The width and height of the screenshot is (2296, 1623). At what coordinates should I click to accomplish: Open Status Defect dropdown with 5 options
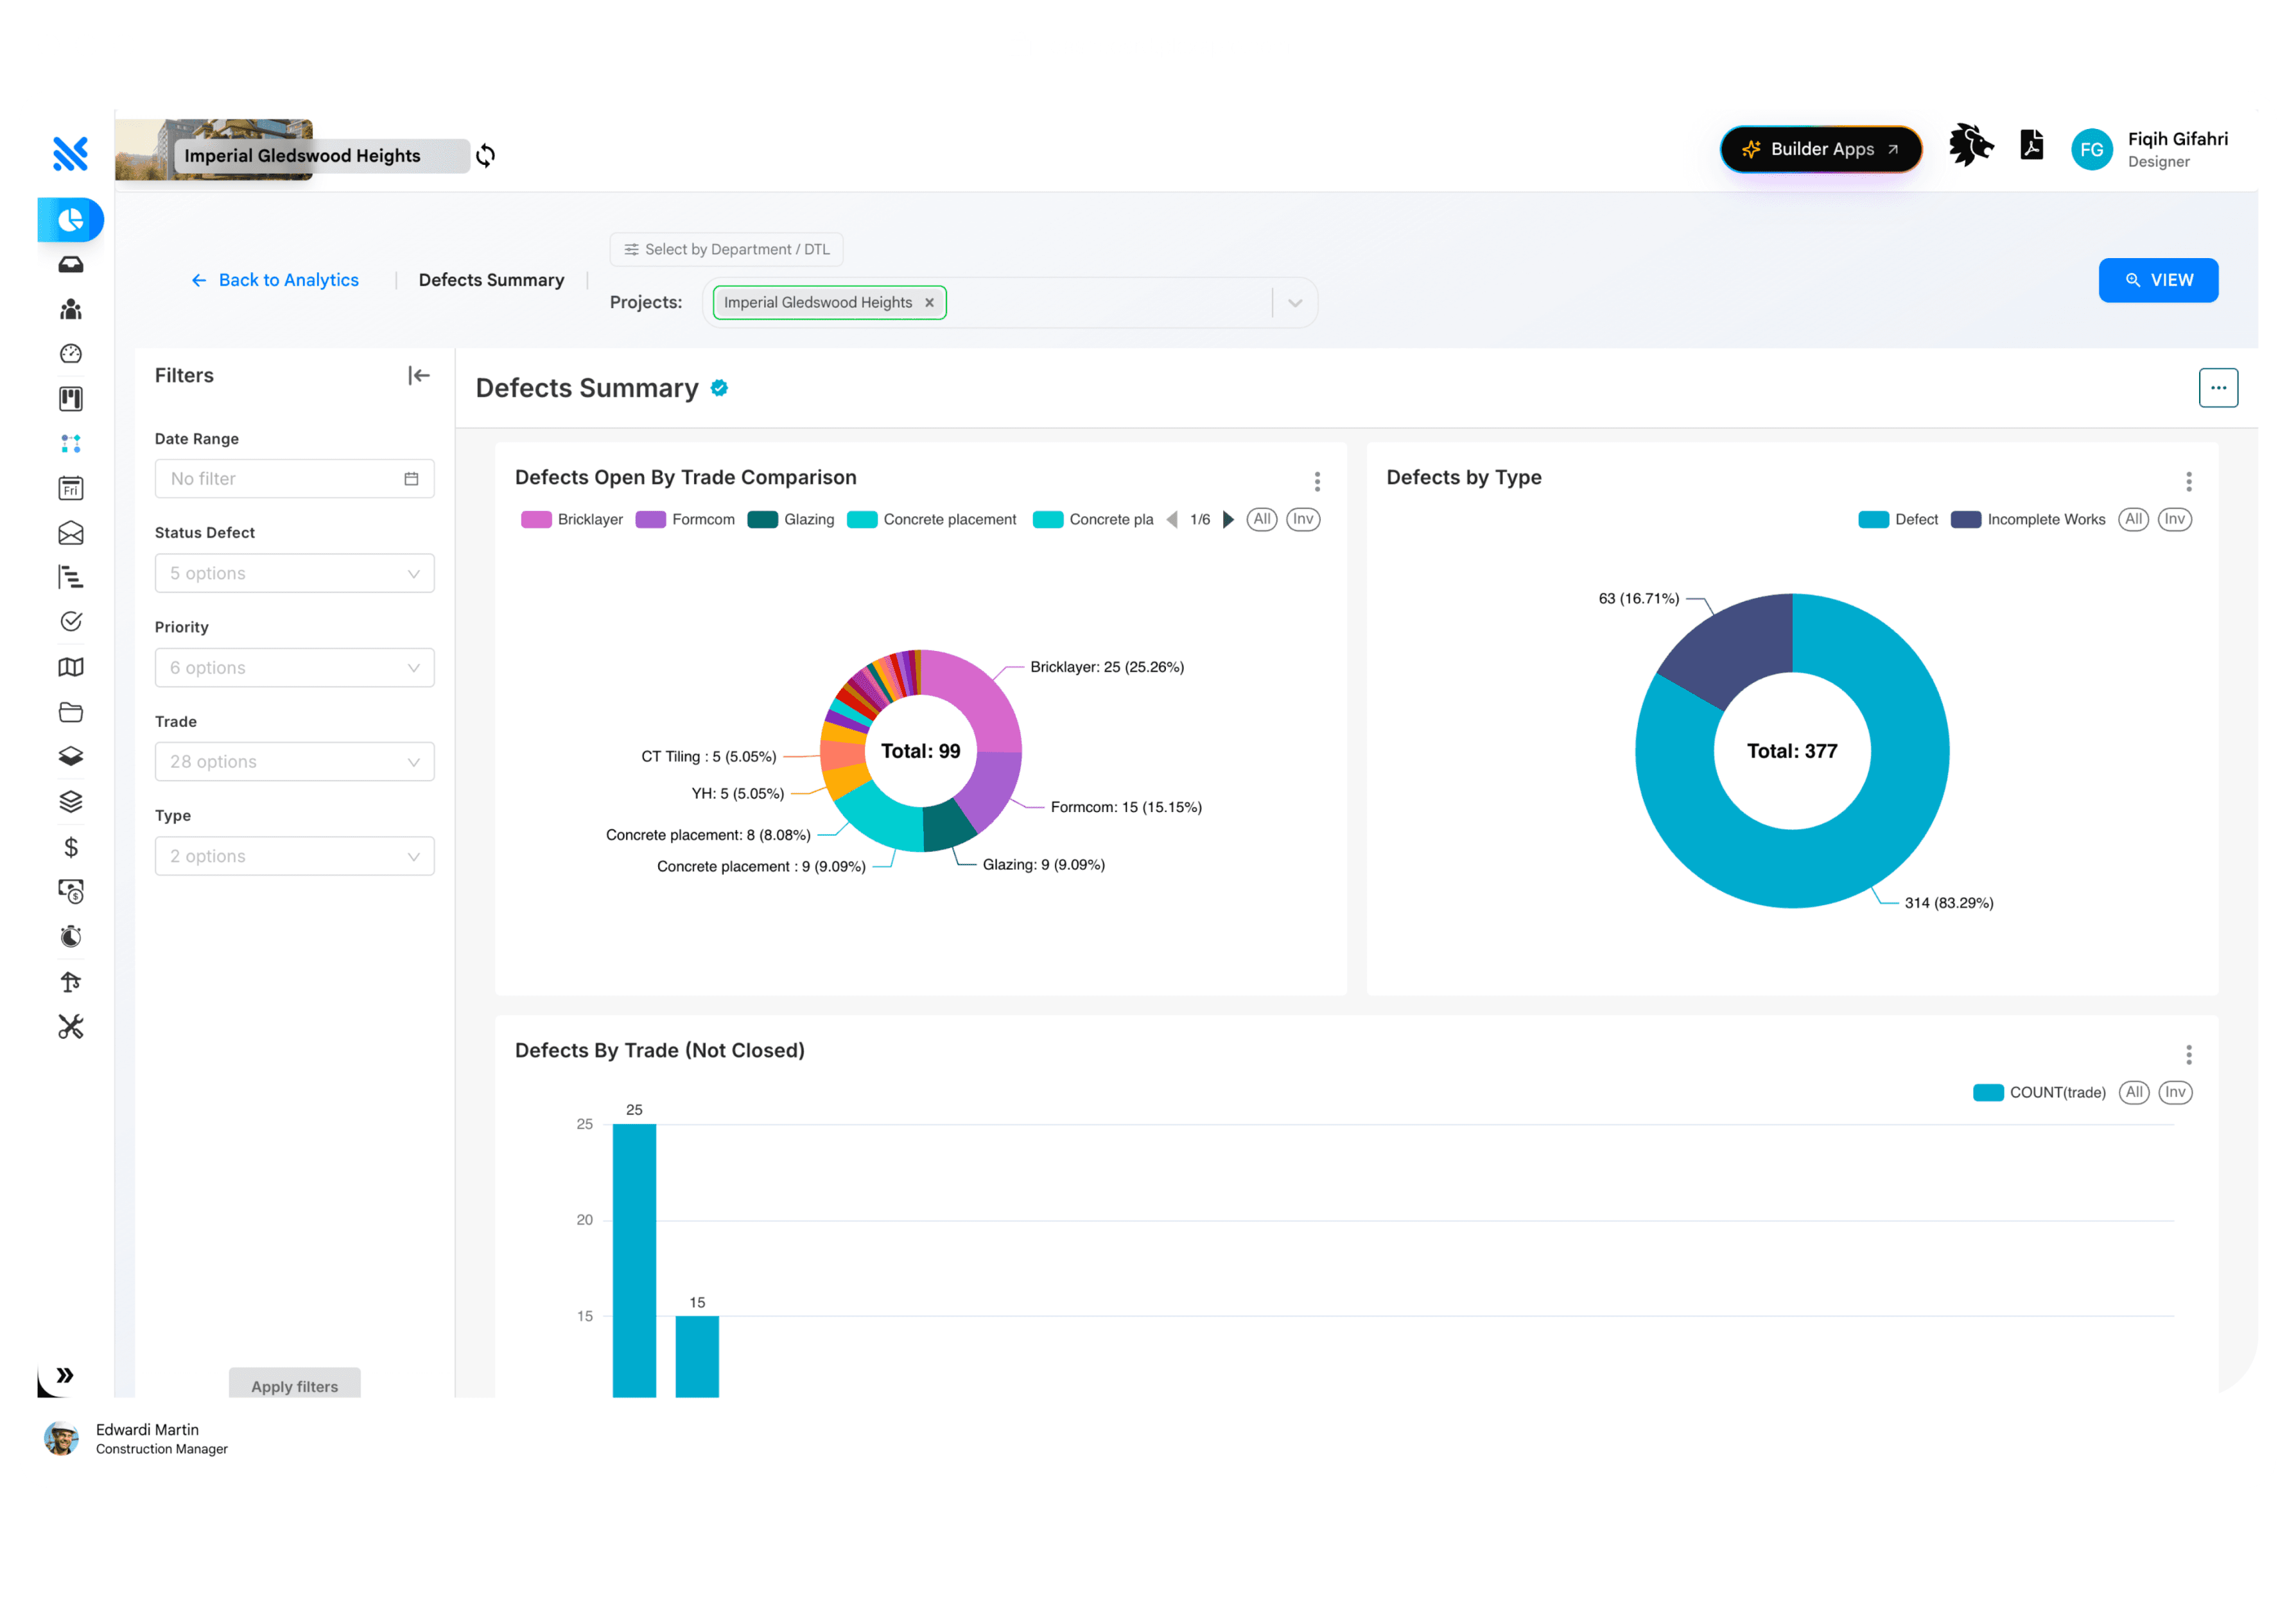pyautogui.click(x=295, y=573)
